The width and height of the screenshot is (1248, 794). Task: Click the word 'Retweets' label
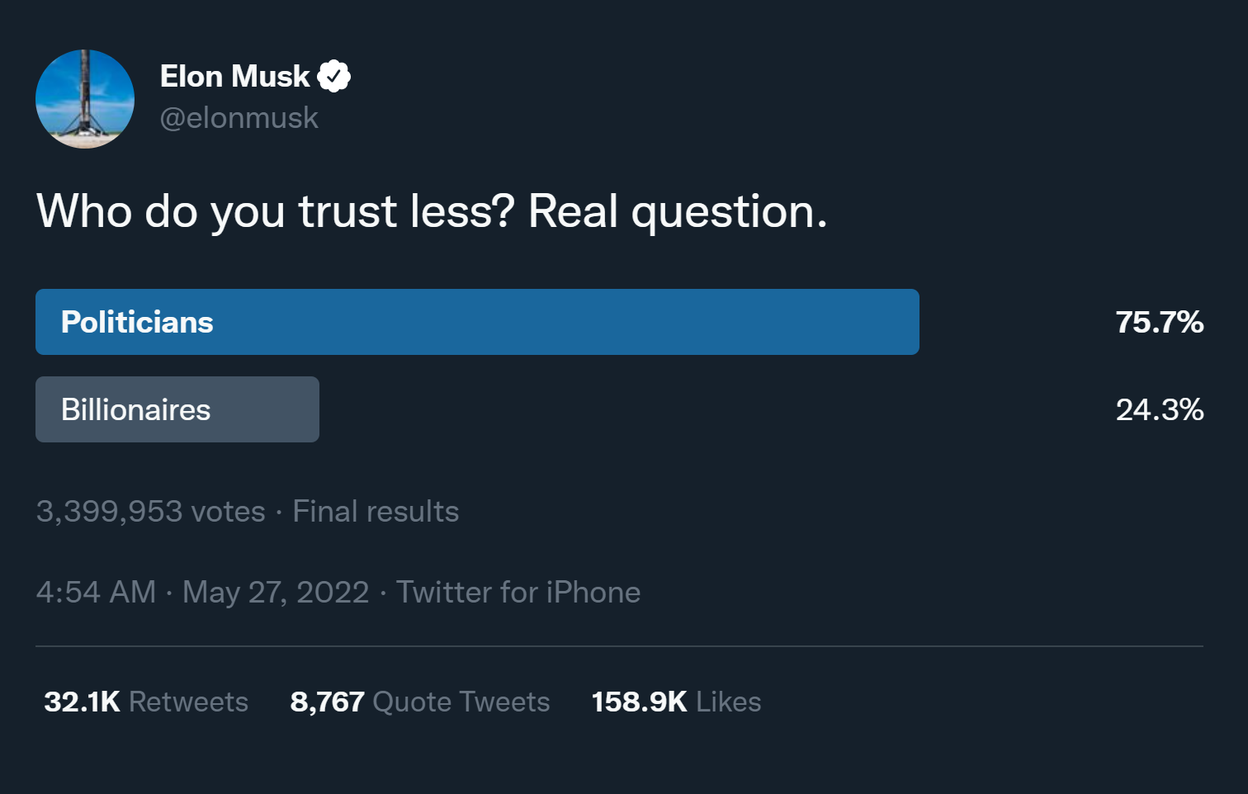point(188,702)
